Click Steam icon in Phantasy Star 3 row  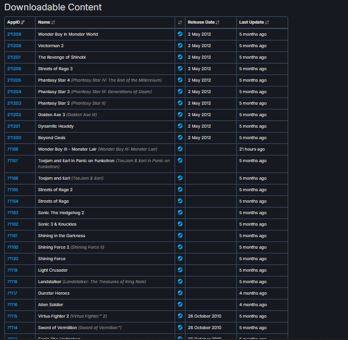pyautogui.click(x=180, y=91)
